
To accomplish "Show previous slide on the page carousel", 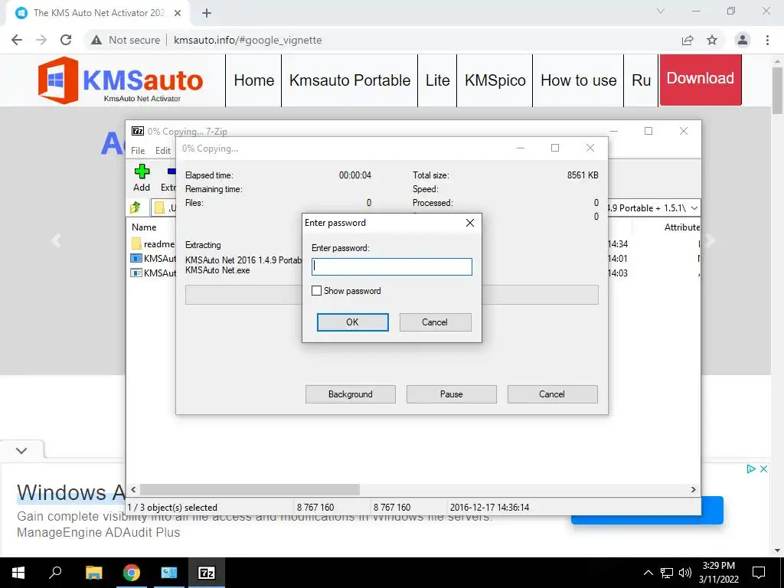I will pos(56,240).
